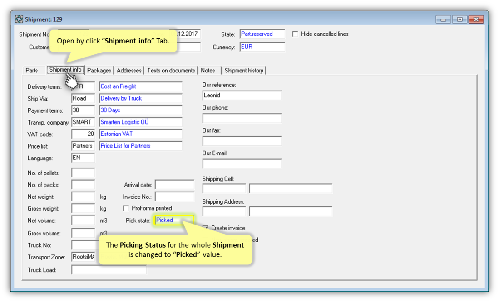The height and width of the screenshot is (302, 499).
Task: Click the Invoice No. field
Action: point(174,197)
